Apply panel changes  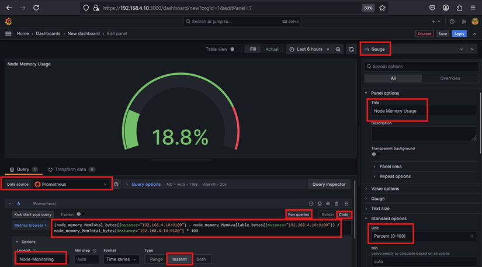pos(459,34)
